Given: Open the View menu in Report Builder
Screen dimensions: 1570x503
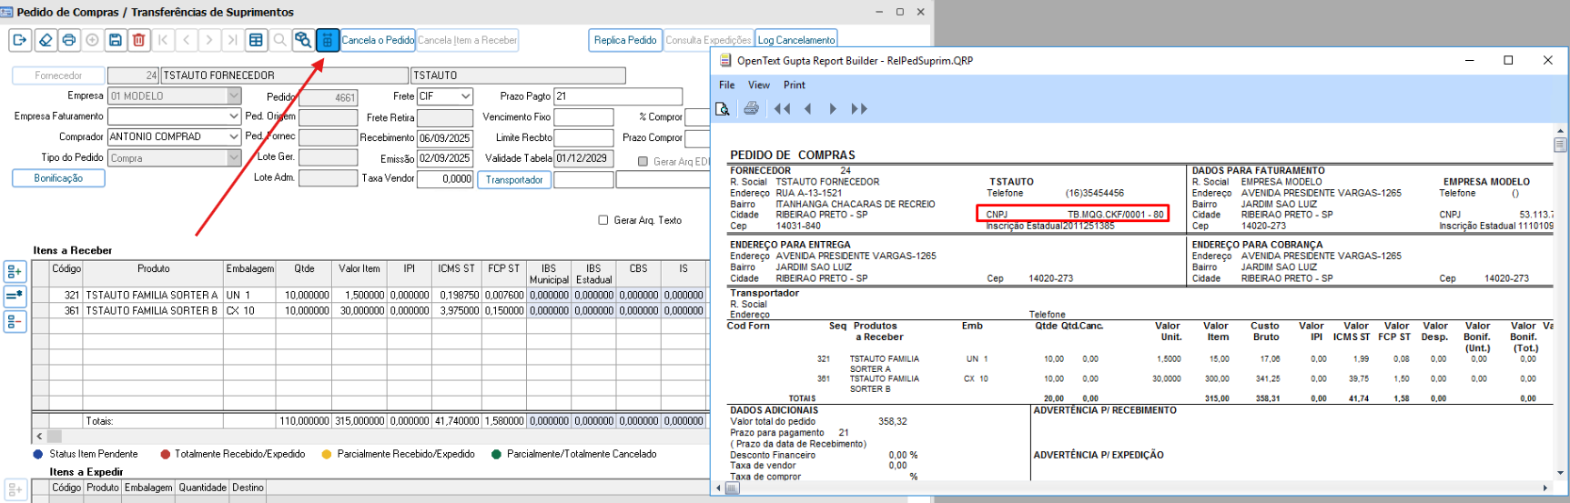Looking at the screenshot, I should (758, 85).
